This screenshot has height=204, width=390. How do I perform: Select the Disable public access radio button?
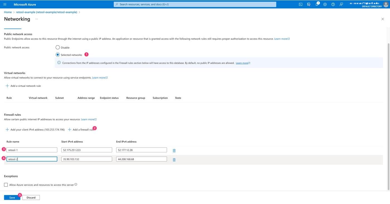[x=58, y=47]
